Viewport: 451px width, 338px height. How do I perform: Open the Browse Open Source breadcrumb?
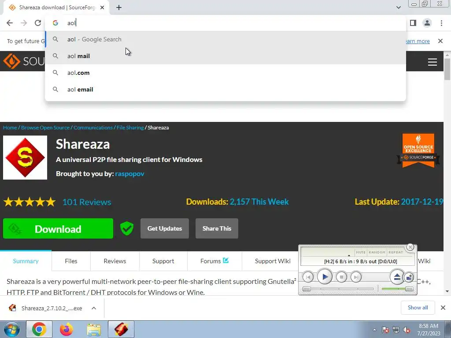tap(45, 128)
